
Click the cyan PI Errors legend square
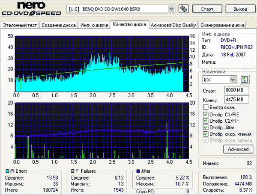coord(7,171)
